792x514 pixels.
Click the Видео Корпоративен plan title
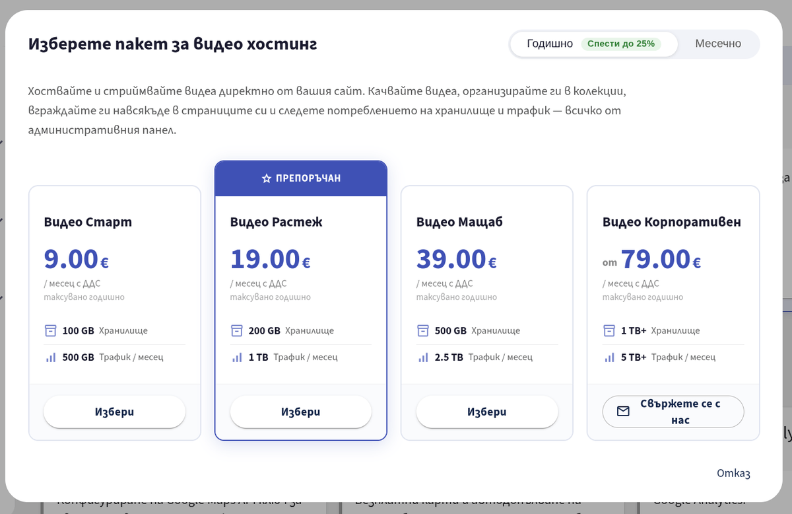click(671, 222)
